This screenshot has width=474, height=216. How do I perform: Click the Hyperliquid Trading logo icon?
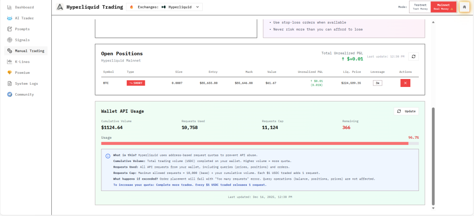point(60,7)
